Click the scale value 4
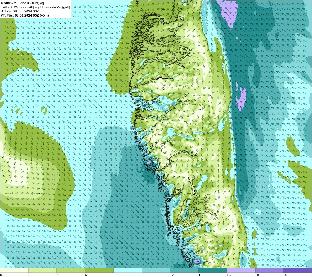This screenshot has height=277, width=312. click(x=58, y=275)
